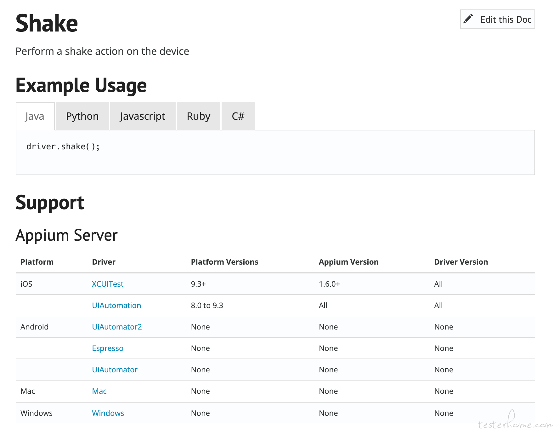The width and height of the screenshot is (554, 436).
Task: Click the 8.0 to 9.3 cell
Action: (x=207, y=305)
